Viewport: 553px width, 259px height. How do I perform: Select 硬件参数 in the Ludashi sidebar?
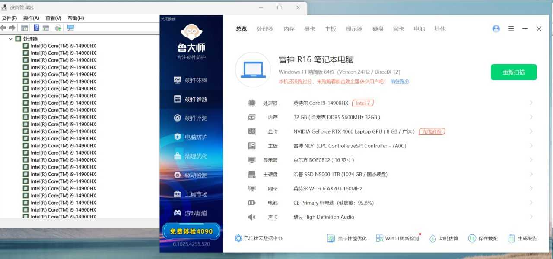pyautogui.click(x=191, y=99)
